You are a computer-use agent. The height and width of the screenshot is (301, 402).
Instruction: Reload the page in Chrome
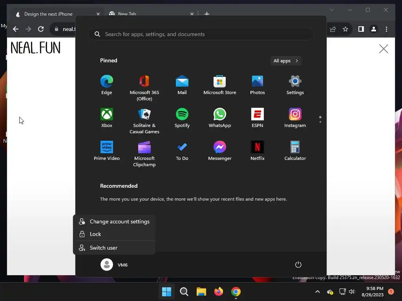pyautogui.click(x=41, y=29)
